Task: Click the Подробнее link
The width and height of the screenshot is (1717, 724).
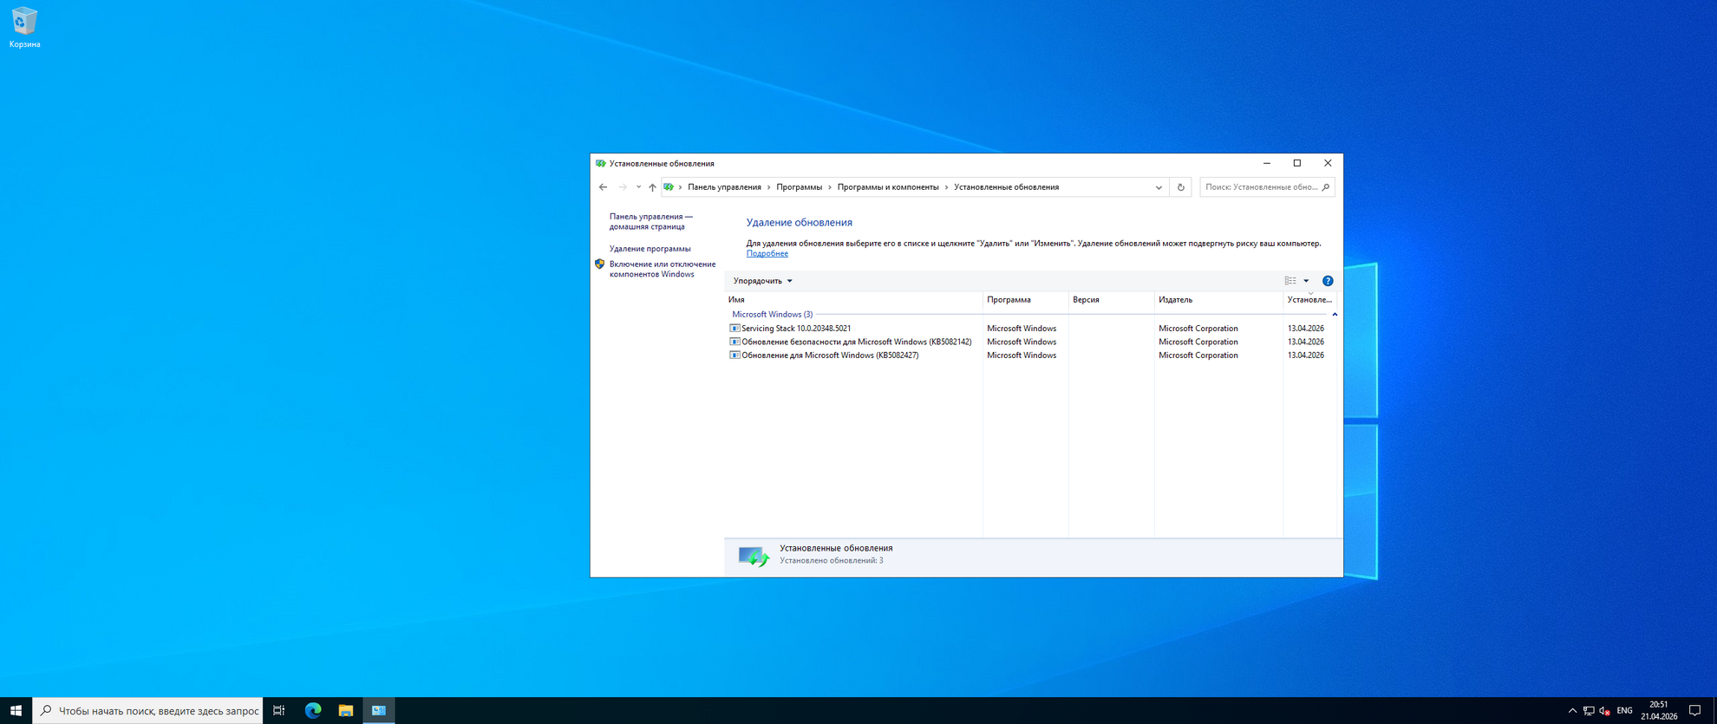Action: (x=767, y=253)
